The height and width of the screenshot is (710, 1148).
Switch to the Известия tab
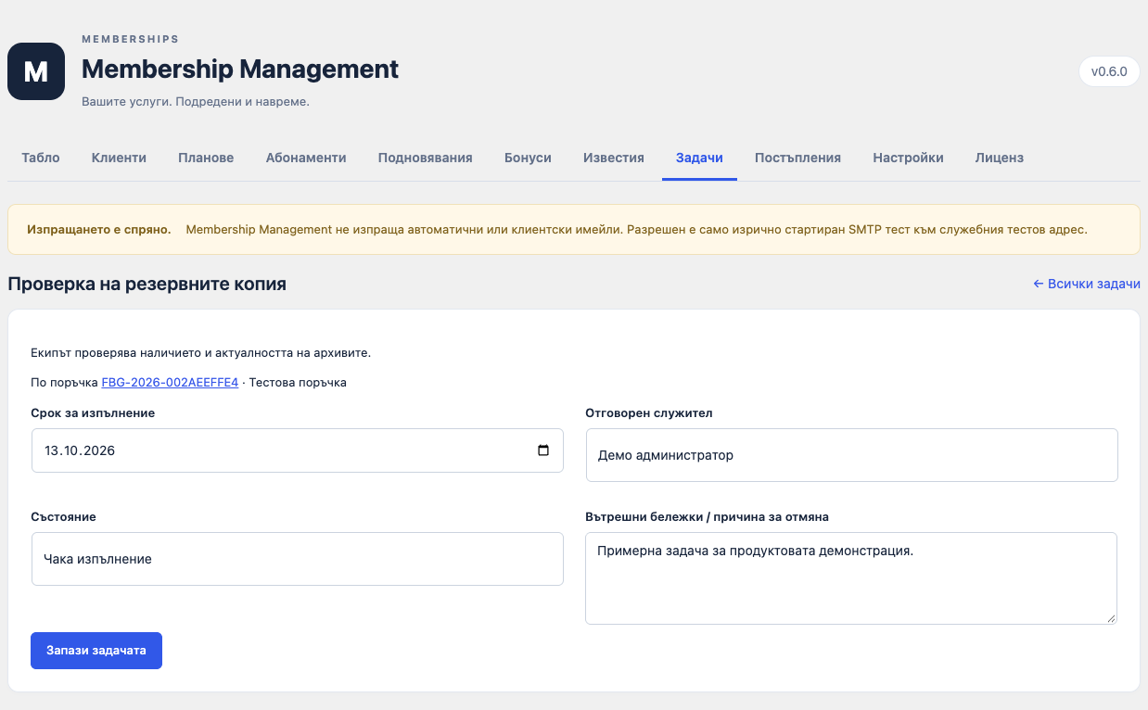click(x=614, y=158)
